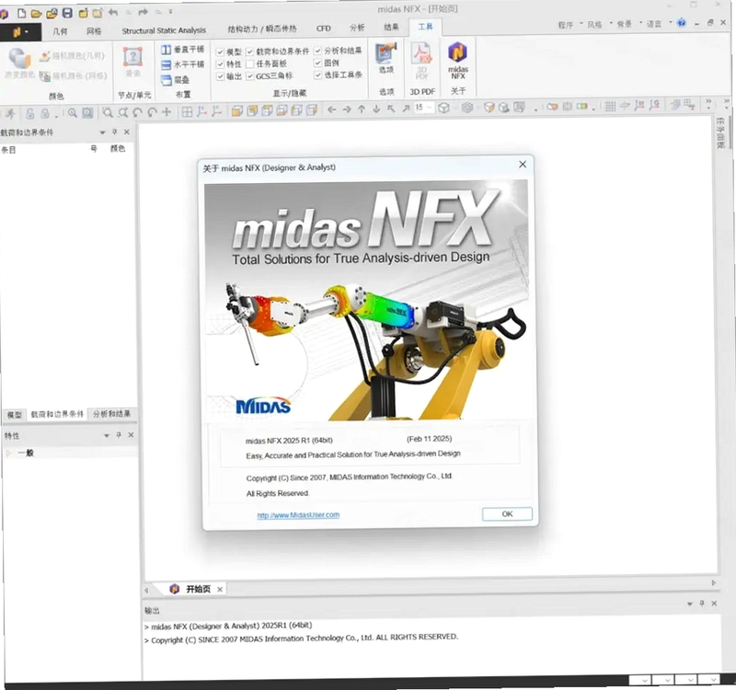
Task: Arrange windows with 垂直平铺 vertical tile
Action: click(182, 50)
